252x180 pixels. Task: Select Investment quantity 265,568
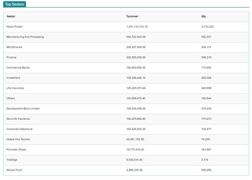[x=206, y=78]
